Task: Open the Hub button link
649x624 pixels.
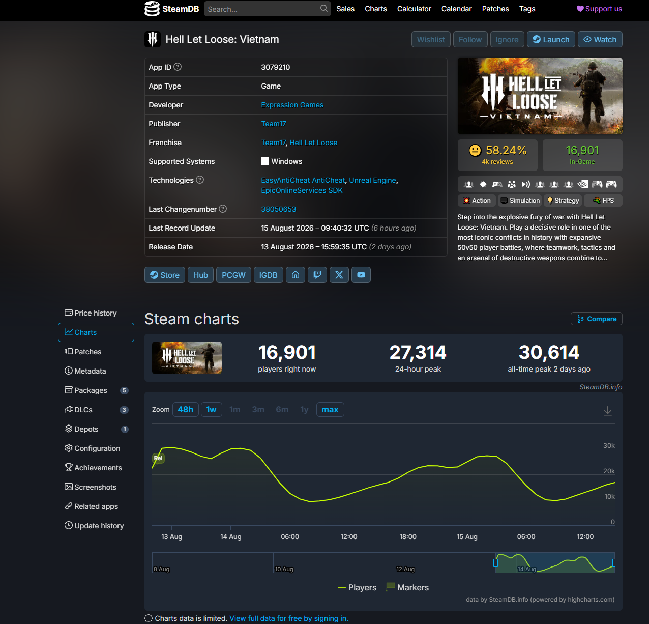Action: (x=200, y=275)
